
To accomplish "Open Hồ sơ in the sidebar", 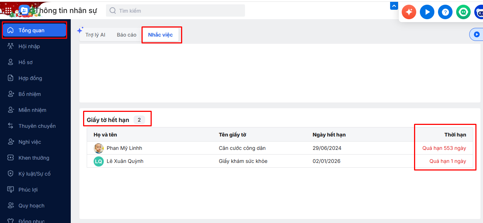I will [x=25, y=62].
